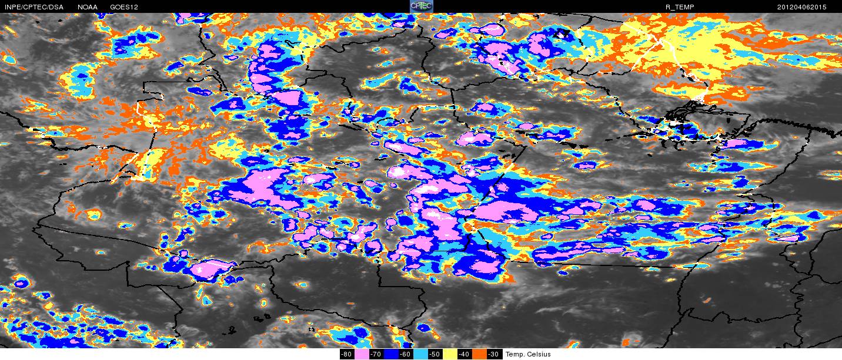Click the -30 legend value
The width and height of the screenshot is (842, 360).
[x=494, y=354]
